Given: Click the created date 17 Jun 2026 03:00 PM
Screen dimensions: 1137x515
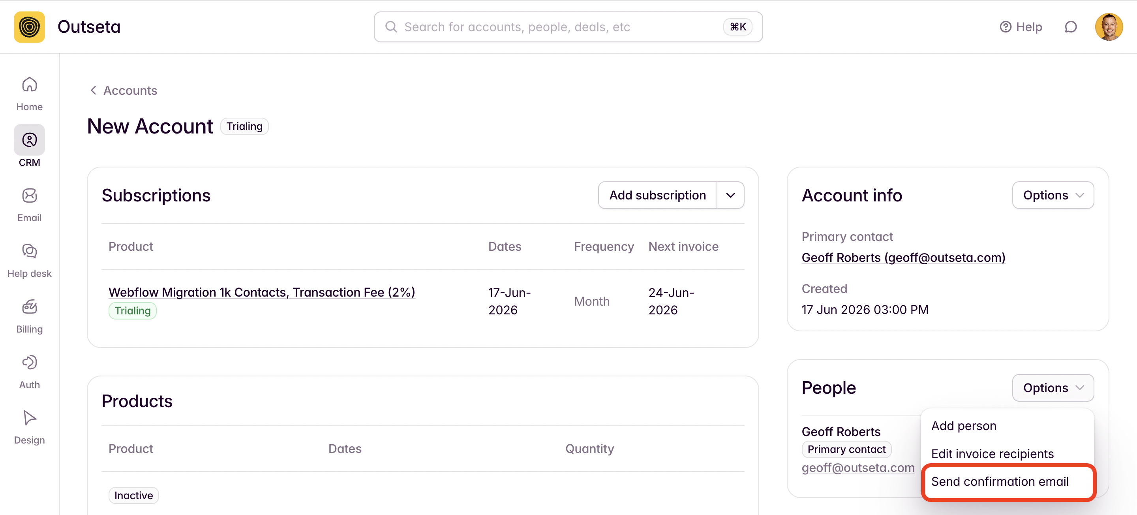Looking at the screenshot, I should click(x=865, y=310).
